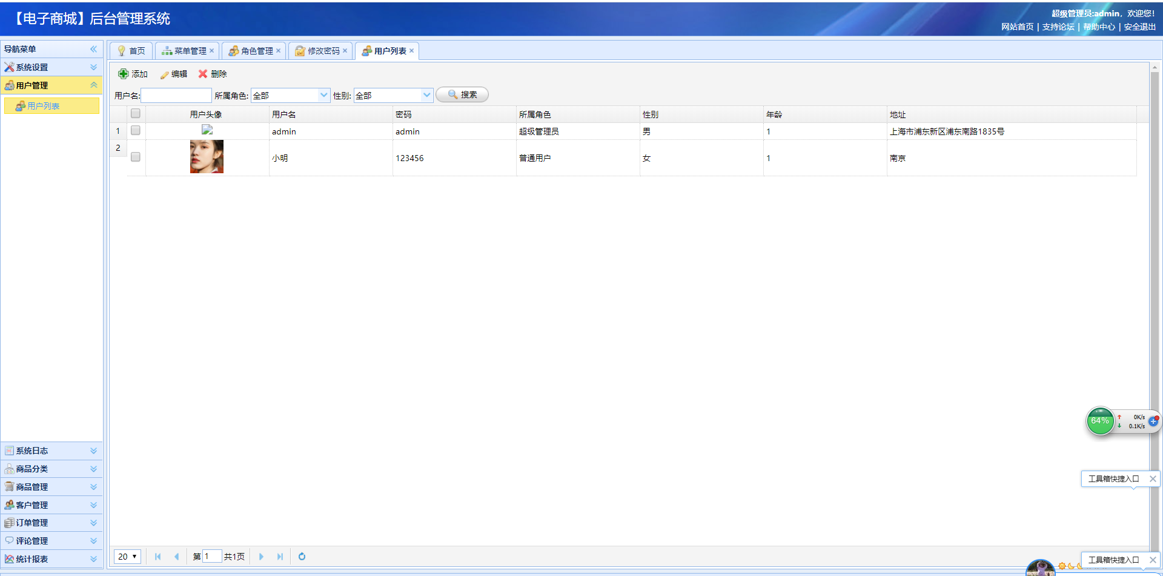Click the icon beside 客户管理
Screen dimensions: 1163x576
pyautogui.click(x=9, y=505)
